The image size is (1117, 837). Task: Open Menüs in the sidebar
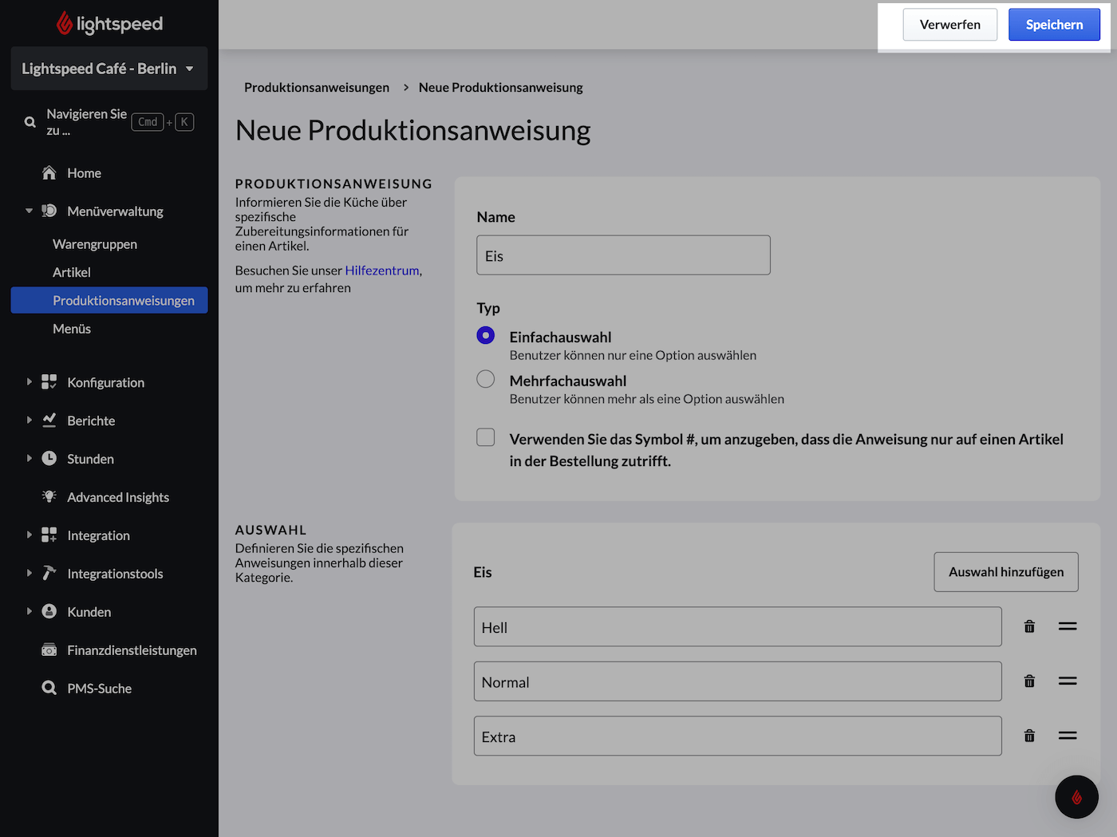pos(72,329)
